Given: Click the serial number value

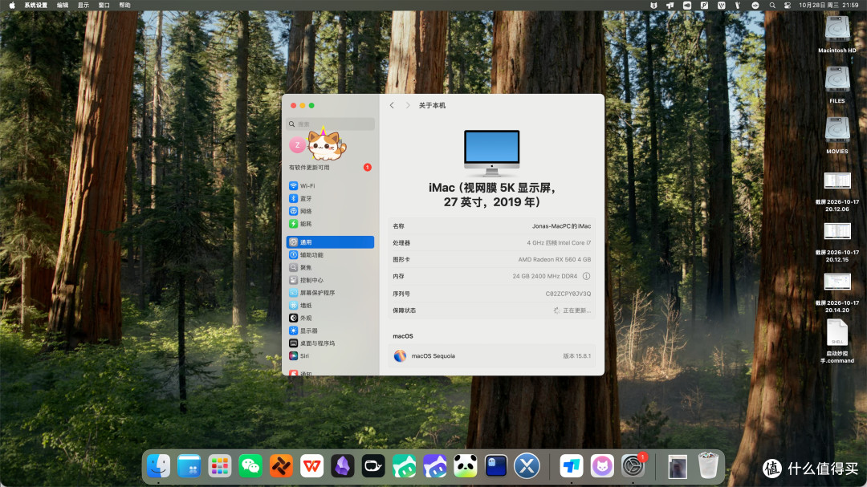Looking at the screenshot, I should [568, 294].
